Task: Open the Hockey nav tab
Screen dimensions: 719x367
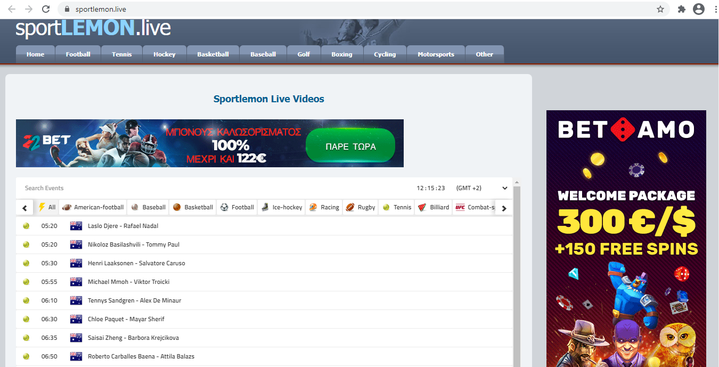Action: click(x=164, y=54)
